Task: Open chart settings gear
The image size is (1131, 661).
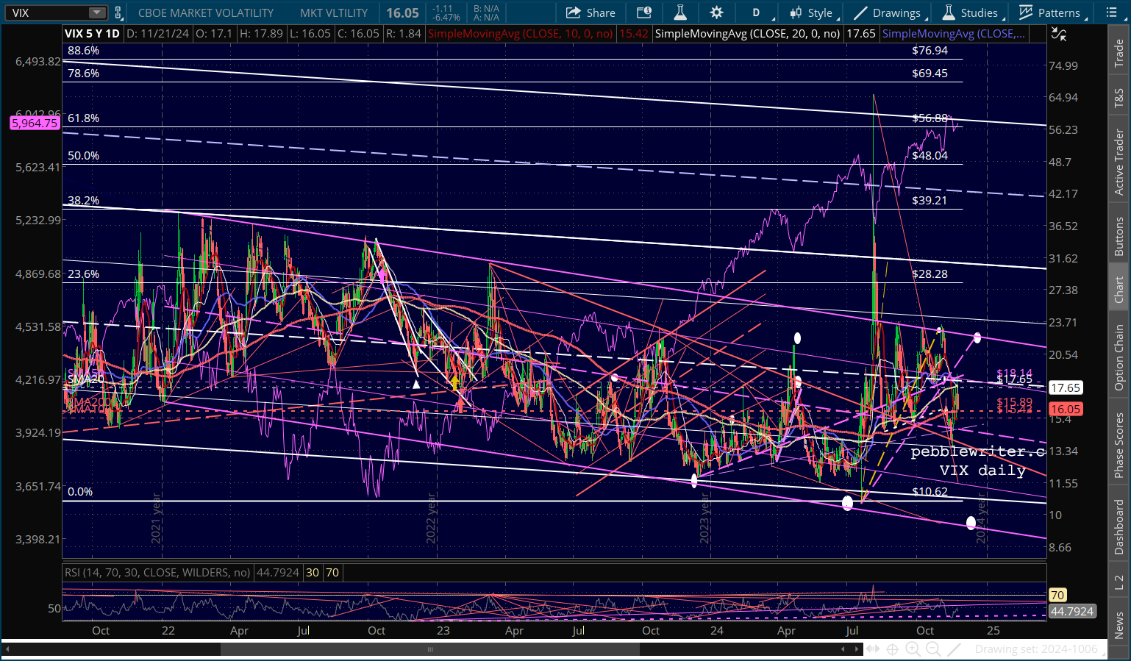Action: (716, 12)
